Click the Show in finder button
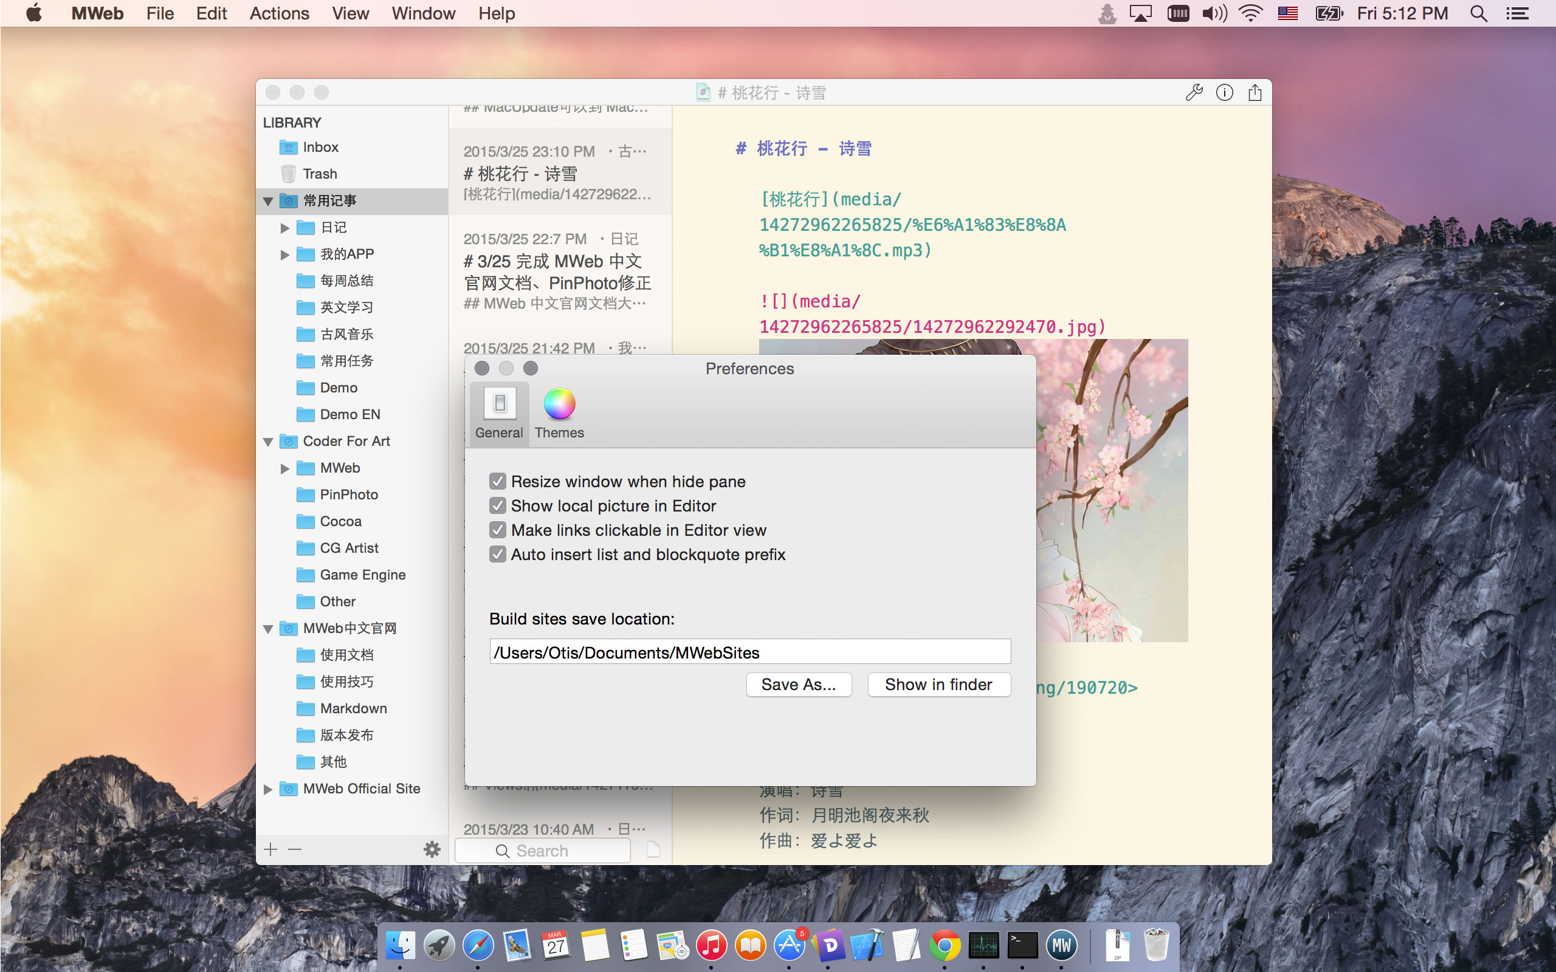The height and width of the screenshot is (972, 1556). [938, 685]
